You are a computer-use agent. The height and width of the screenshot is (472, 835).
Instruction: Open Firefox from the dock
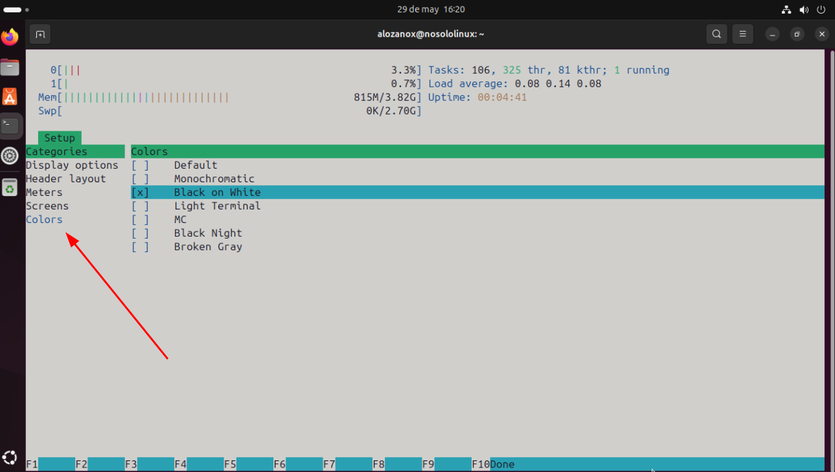(x=10, y=38)
